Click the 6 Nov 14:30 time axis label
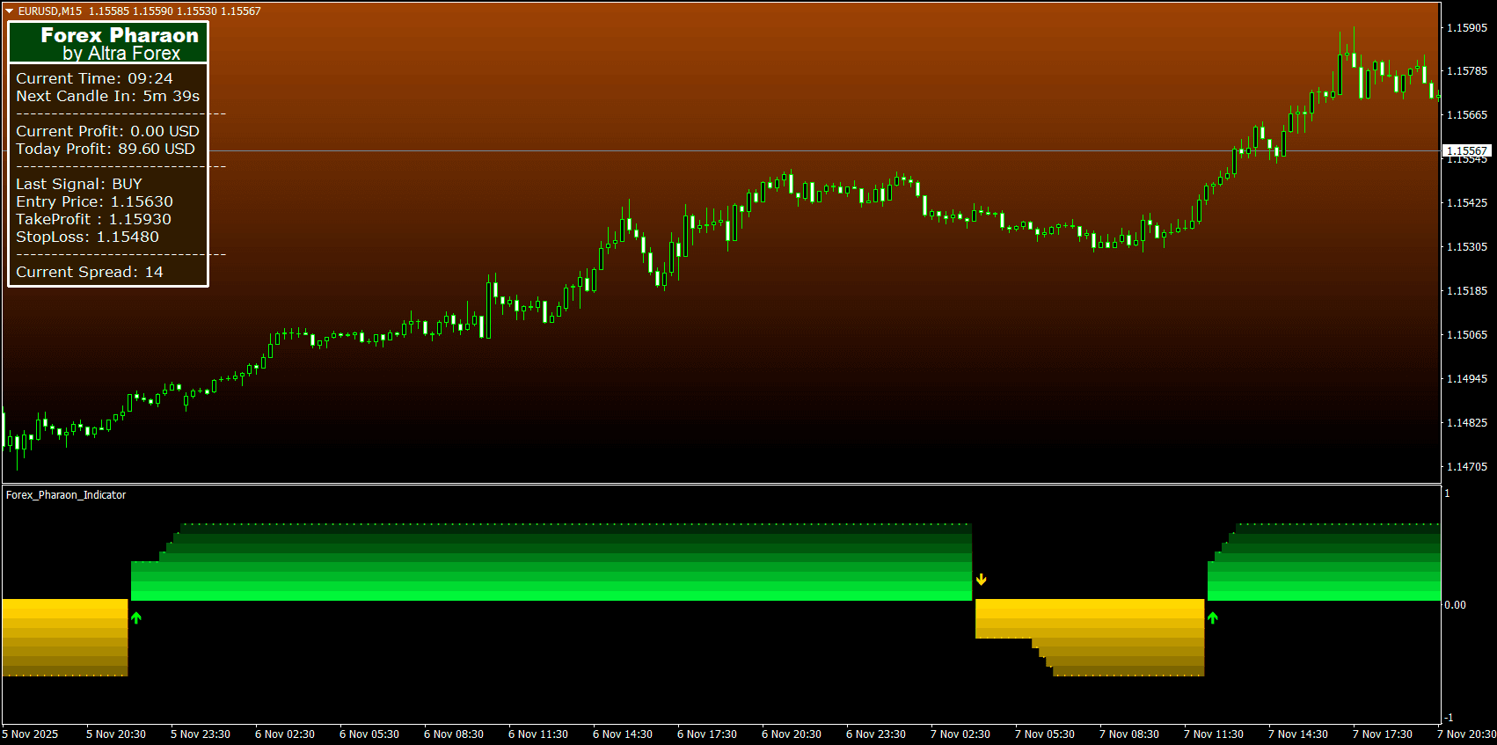This screenshot has width=1497, height=745. pos(623,734)
